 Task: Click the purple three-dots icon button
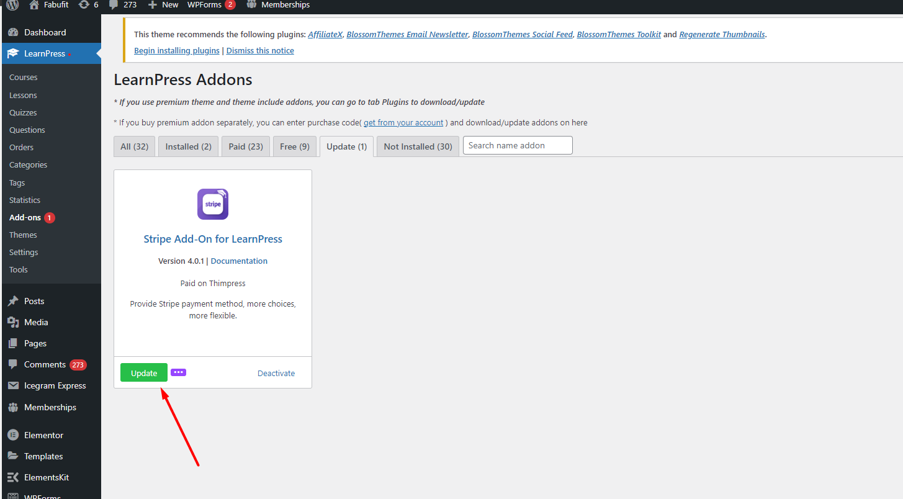click(x=179, y=372)
